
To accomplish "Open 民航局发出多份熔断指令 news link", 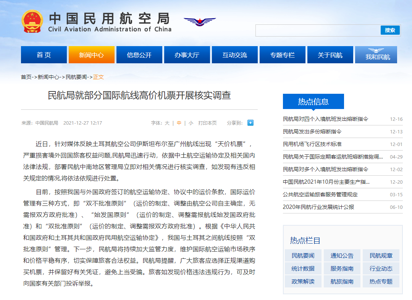I will pos(312,132).
